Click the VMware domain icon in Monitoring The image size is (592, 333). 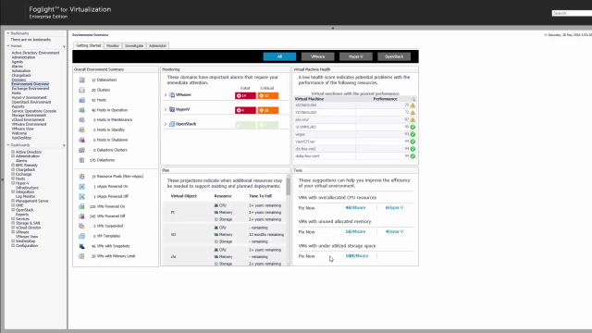(x=172, y=94)
